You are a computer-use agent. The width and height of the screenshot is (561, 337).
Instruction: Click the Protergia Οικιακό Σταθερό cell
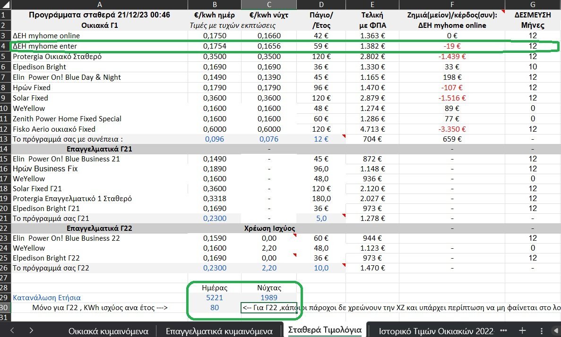tap(99, 57)
